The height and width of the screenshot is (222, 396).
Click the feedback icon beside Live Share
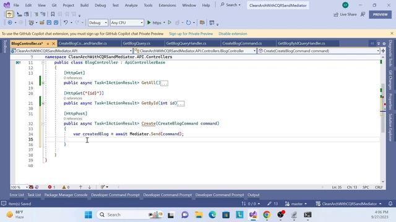click(x=363, y=14)
